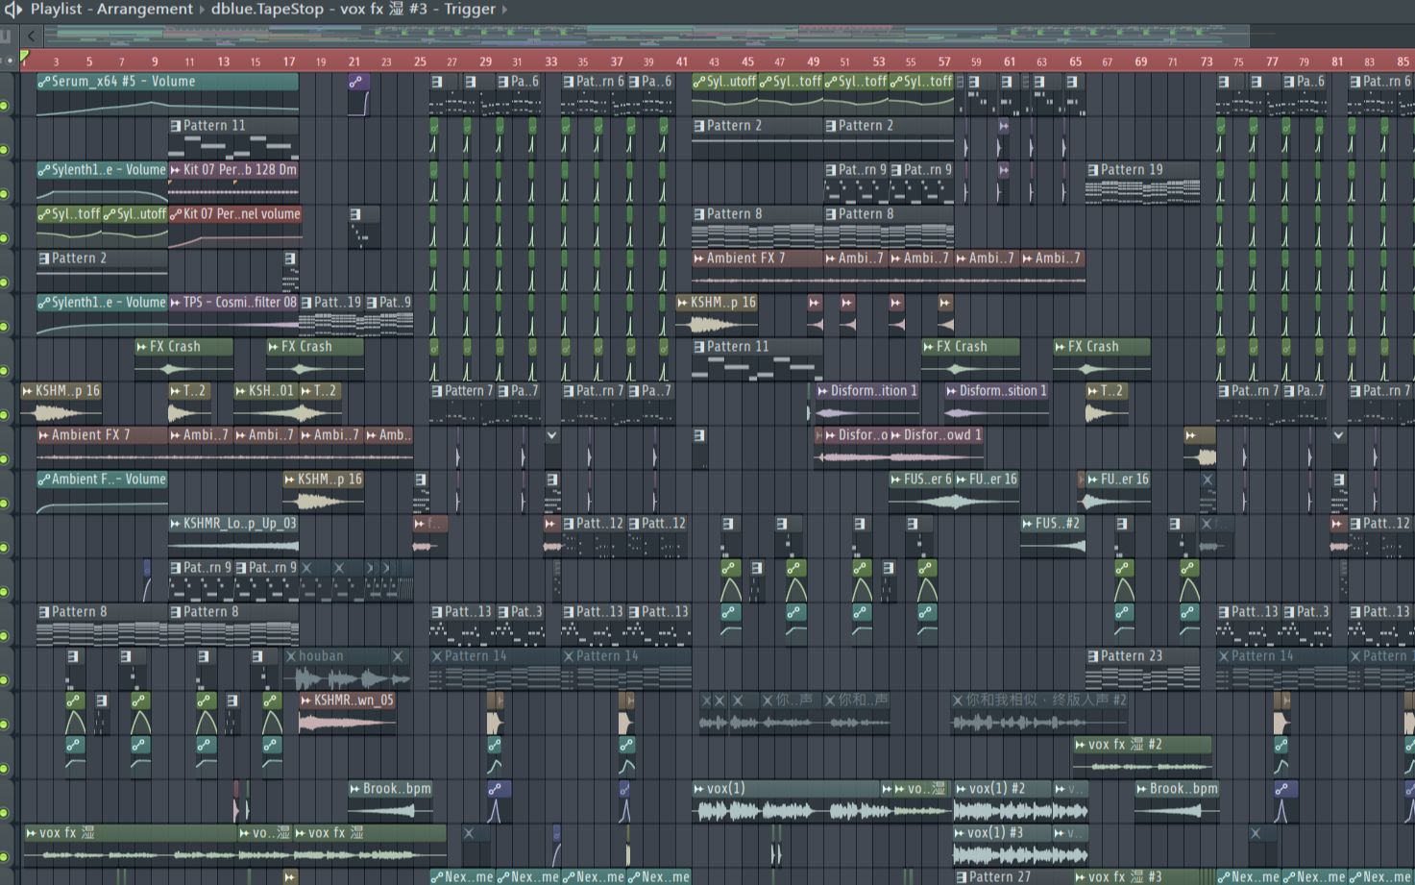The image size is (1415, 885).
Task: Mute the track containing KSHMR..wn_05
Action: (x=5, y=724)
